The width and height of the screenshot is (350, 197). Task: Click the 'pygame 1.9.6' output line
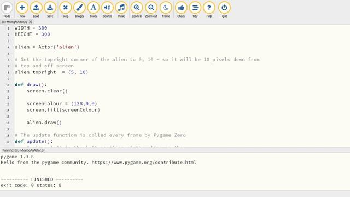pyautogui.click(x=17, y=157)
